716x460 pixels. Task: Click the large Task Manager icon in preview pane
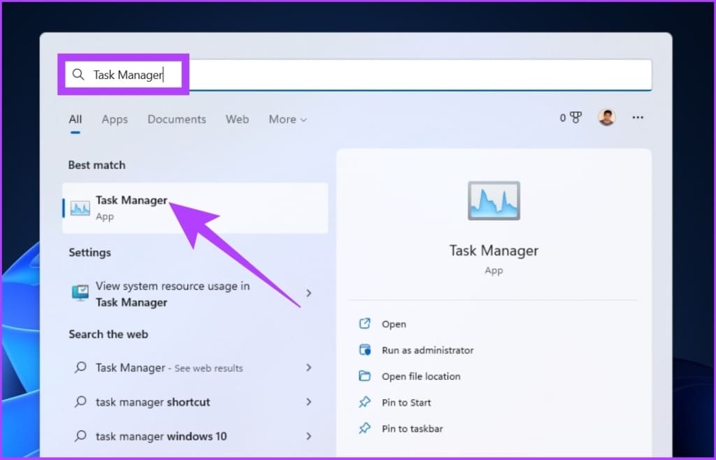coord(494,200)
